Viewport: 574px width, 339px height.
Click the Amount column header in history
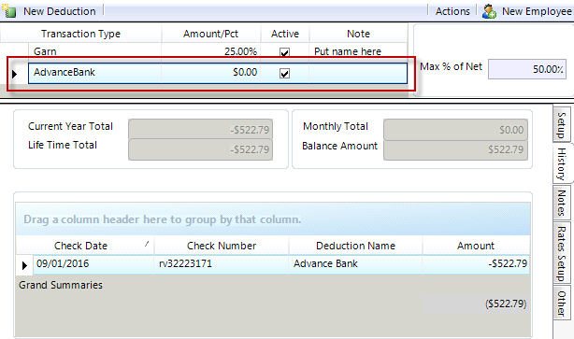pyautogui.click(x=476, y=246)
